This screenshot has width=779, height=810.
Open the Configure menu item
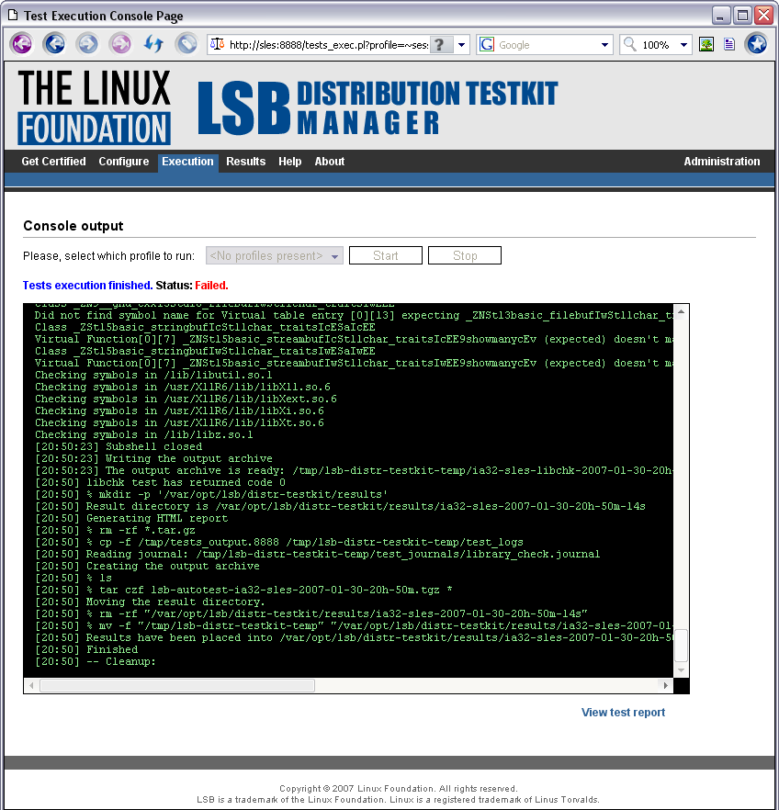[x=123, y=162]
